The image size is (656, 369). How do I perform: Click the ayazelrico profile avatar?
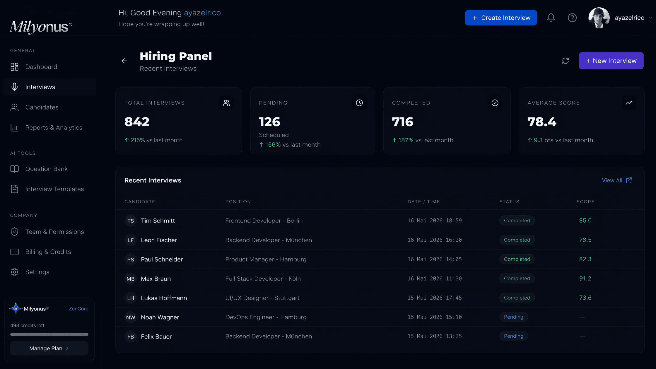pos(599,18)
